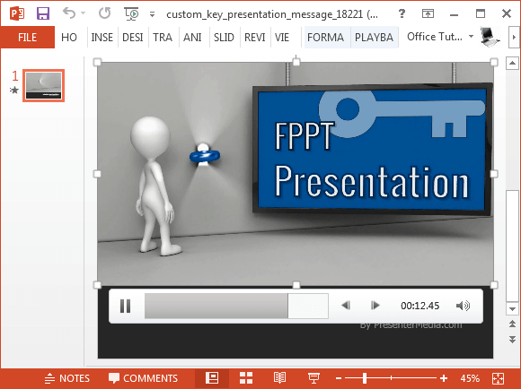The width and height of the screenshot is (521, 389).
Task: Switch to the INSERT ribbon tab
Action: tap(102, 37)
